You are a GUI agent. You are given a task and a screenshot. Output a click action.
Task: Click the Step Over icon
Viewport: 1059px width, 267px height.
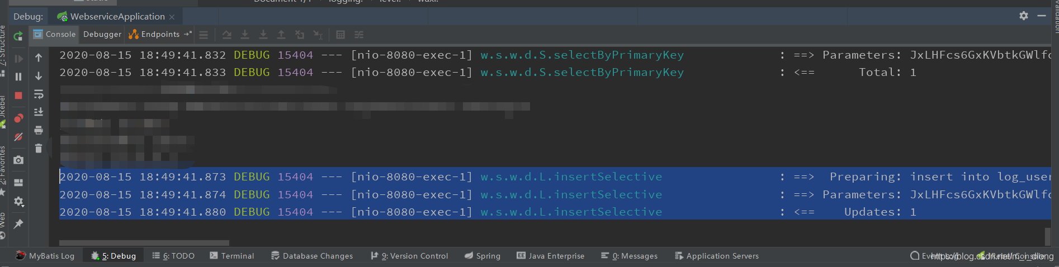(226, 35)
